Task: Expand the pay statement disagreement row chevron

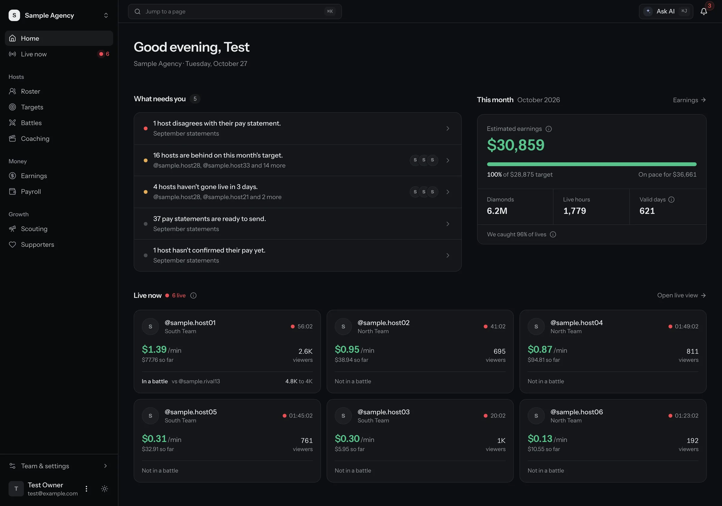Action: point(448,129)
